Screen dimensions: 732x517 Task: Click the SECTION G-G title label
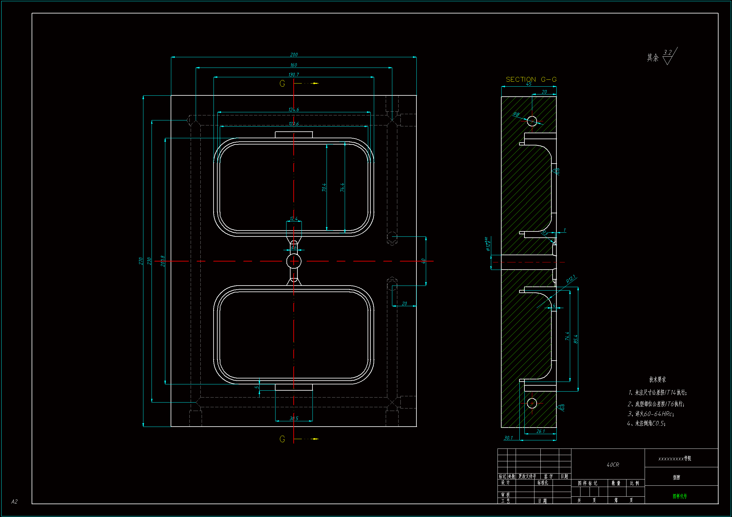pyautogui.click(x=531, y=79)
